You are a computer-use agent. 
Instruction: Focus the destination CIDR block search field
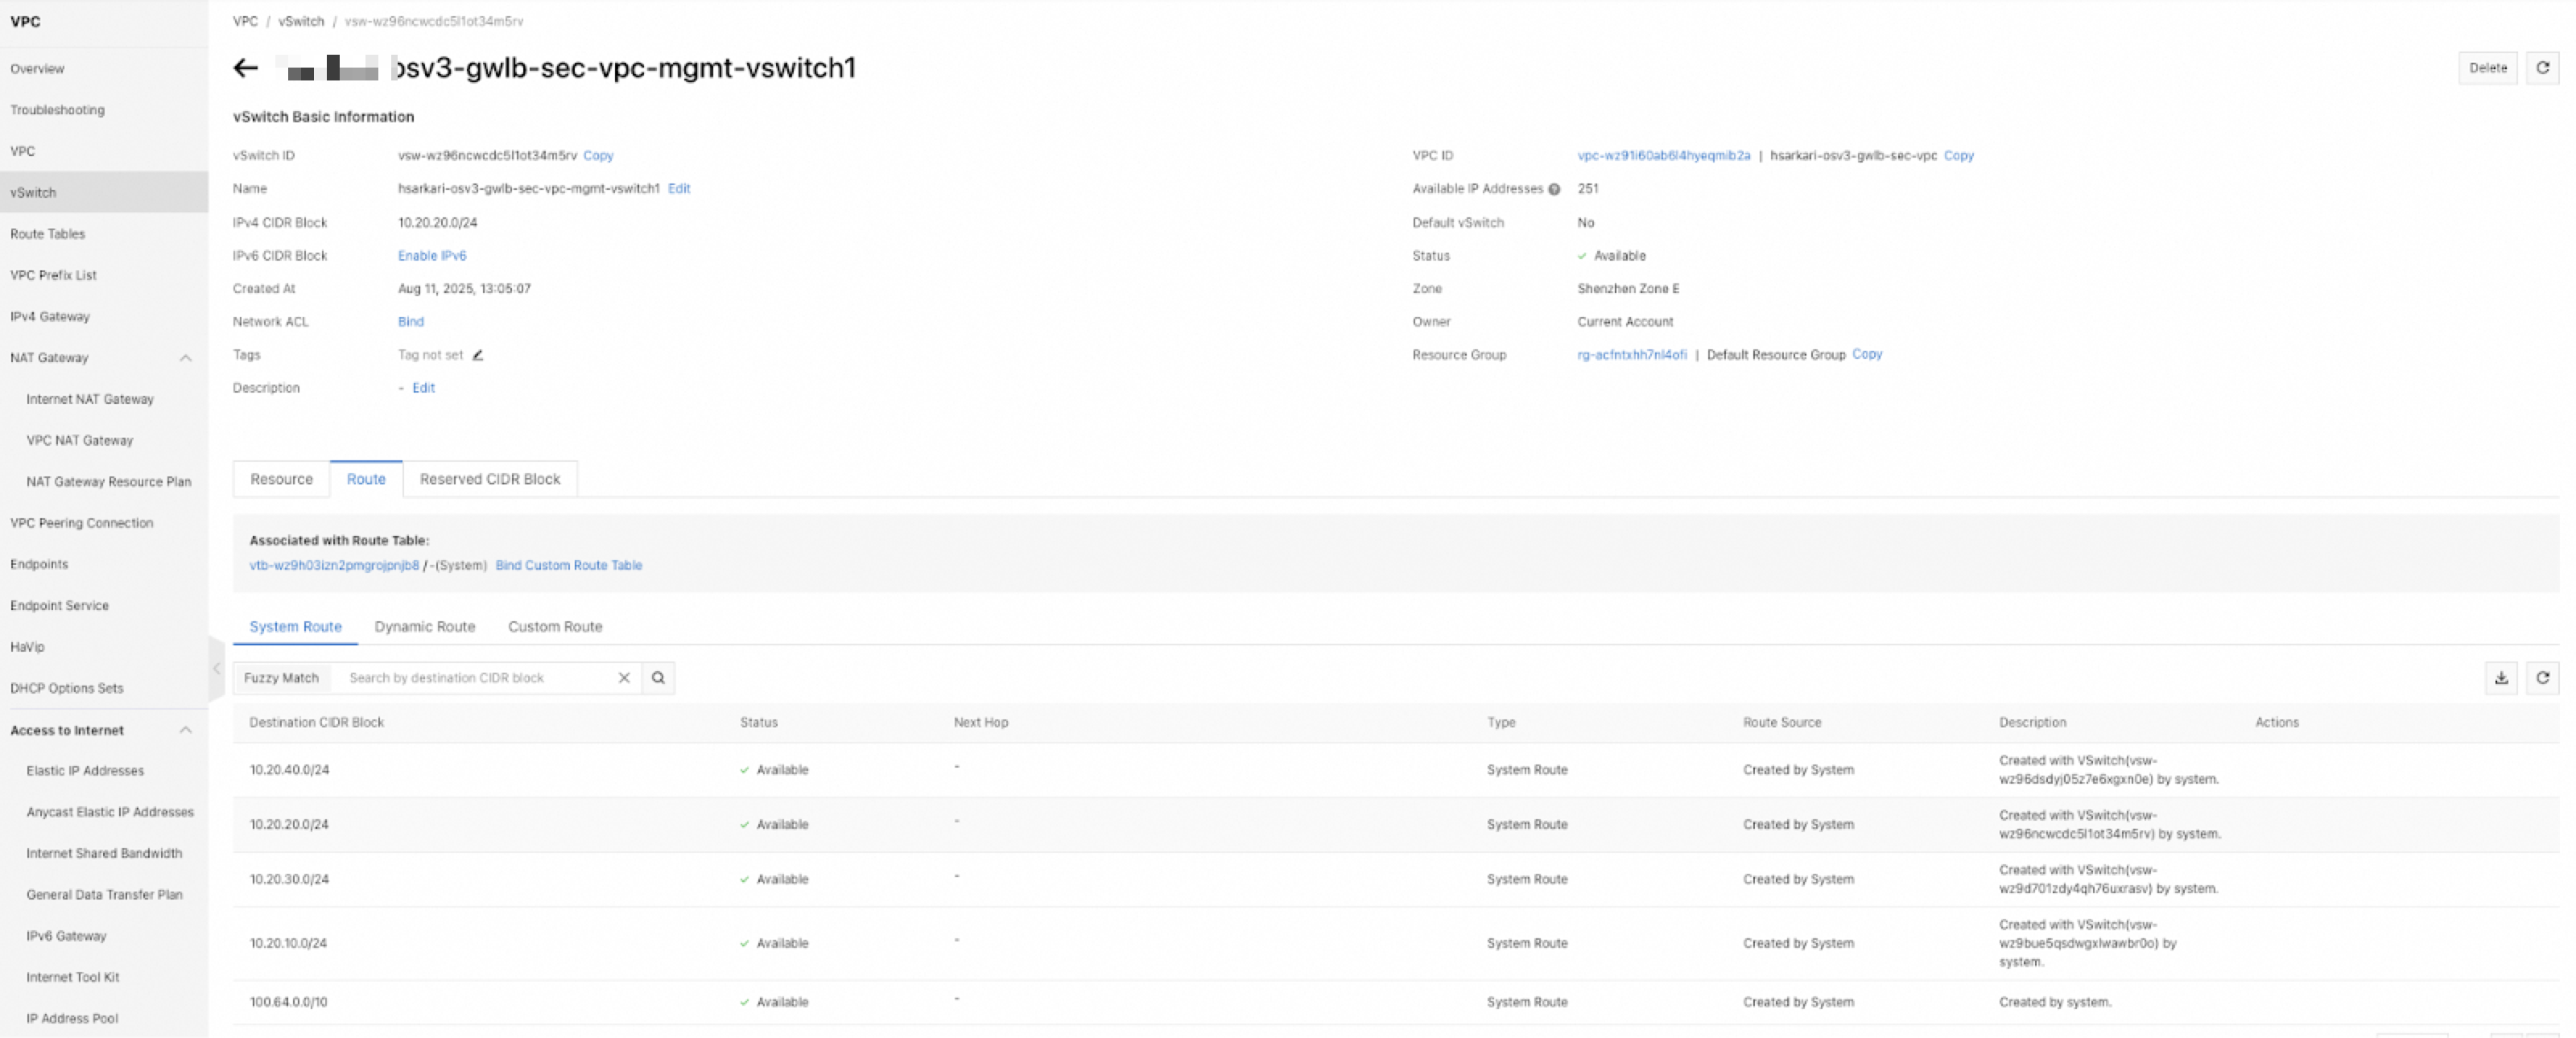coord(470,678)
